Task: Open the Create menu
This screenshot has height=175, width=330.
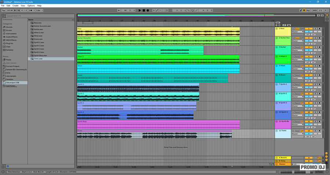Action: coord(15,6)
